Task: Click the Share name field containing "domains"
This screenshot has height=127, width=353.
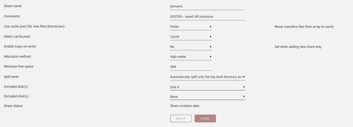Action: (207, 6)
